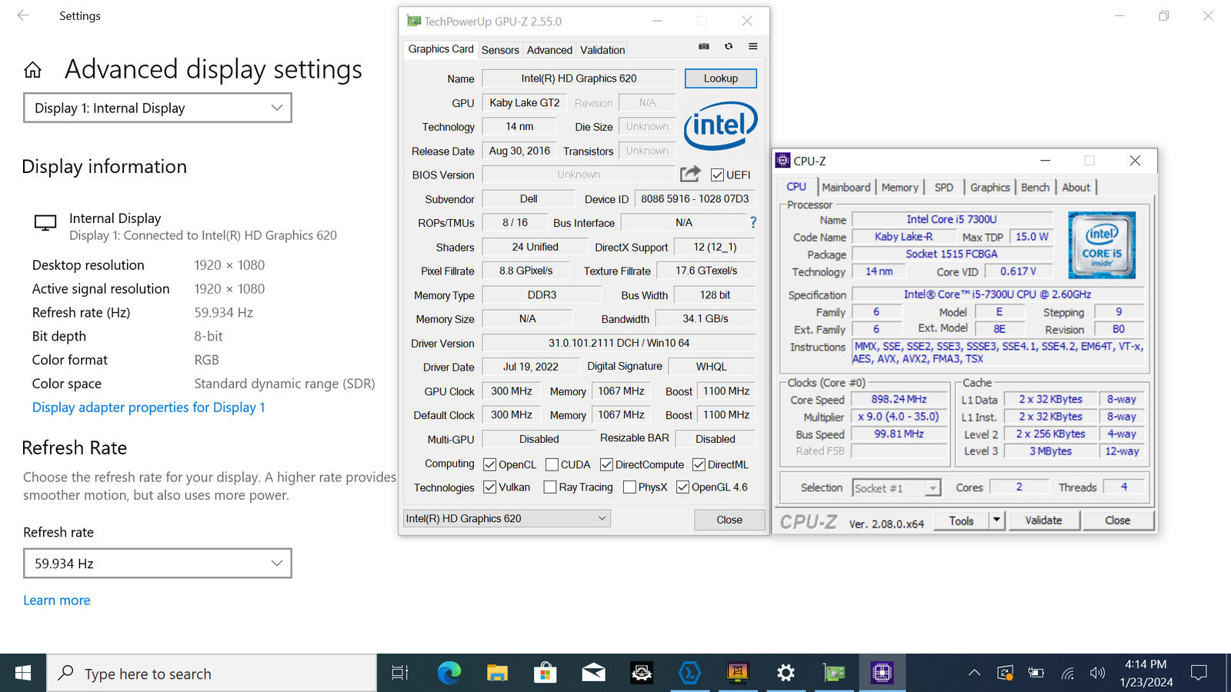Click the Type here to search box
This screenshot has width=1231, height=692.
coord(212,674)
